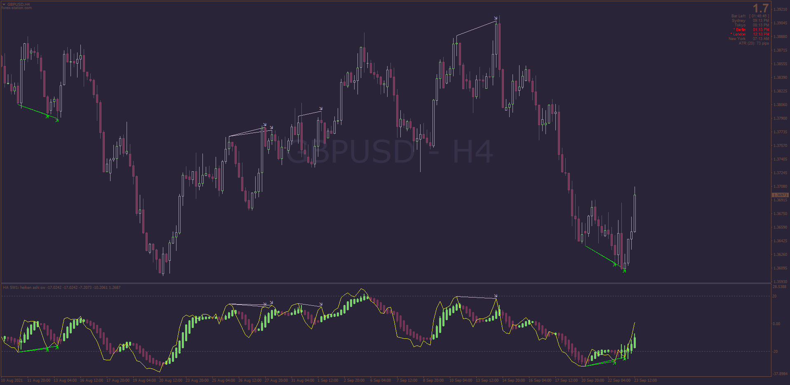Select the 1.36095 price level label
Image resolution: width=790 pixels, height=385 pixels.
click(780, 268)
